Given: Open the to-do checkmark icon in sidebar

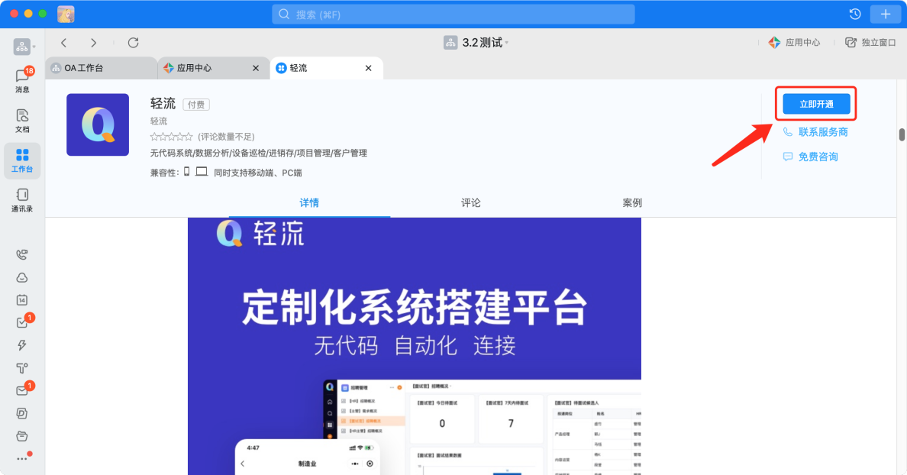Looking at the screenshot, I should click(x=22, y=323).
